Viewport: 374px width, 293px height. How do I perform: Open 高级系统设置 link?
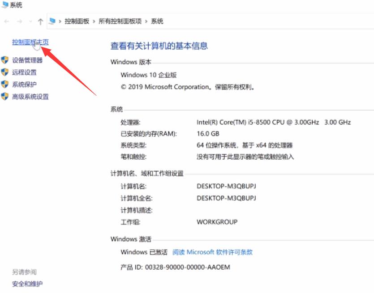point(30,97)
